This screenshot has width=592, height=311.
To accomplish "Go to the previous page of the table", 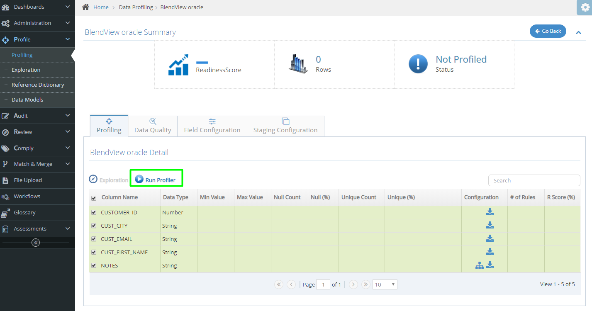I will click(291, 284).
